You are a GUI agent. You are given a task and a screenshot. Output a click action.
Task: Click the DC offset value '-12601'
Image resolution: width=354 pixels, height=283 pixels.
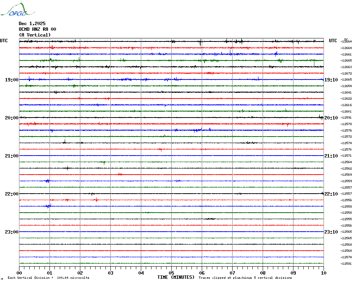pyautogui.click(x=346, y=111)
